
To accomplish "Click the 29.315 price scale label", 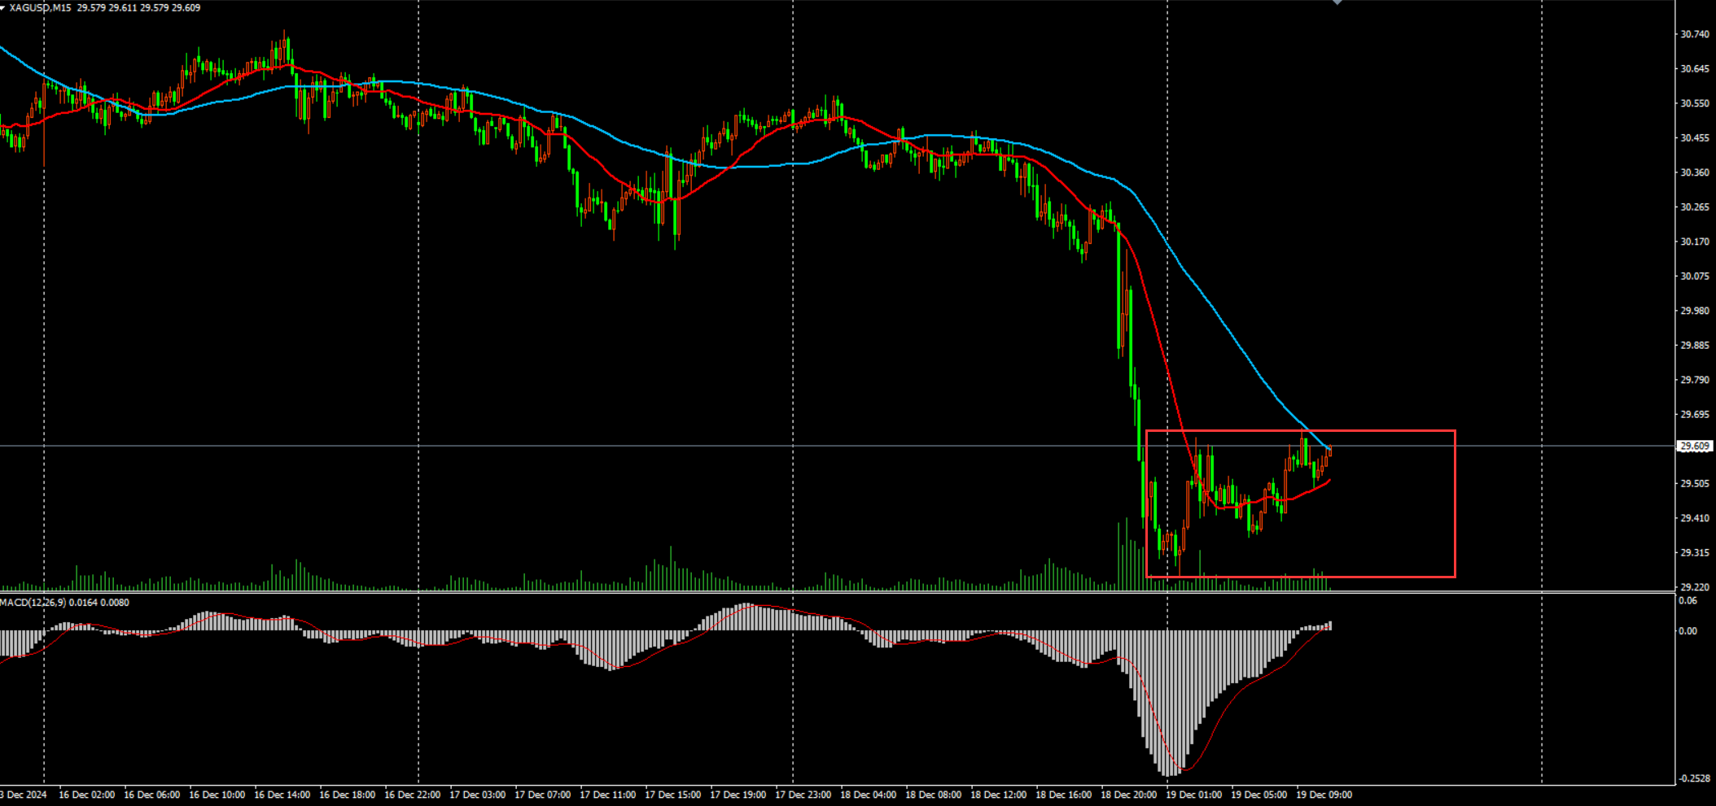I will pyautogui.click(x=1695, y=553).
